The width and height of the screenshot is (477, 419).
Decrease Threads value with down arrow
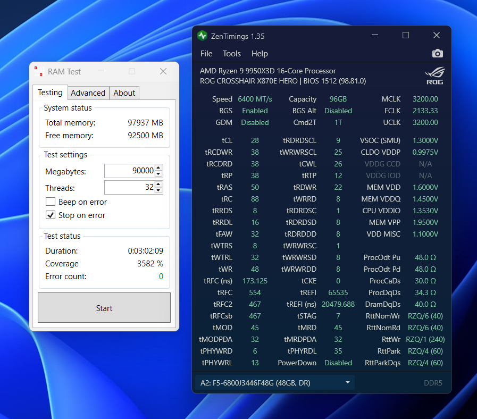click(159, 190)
